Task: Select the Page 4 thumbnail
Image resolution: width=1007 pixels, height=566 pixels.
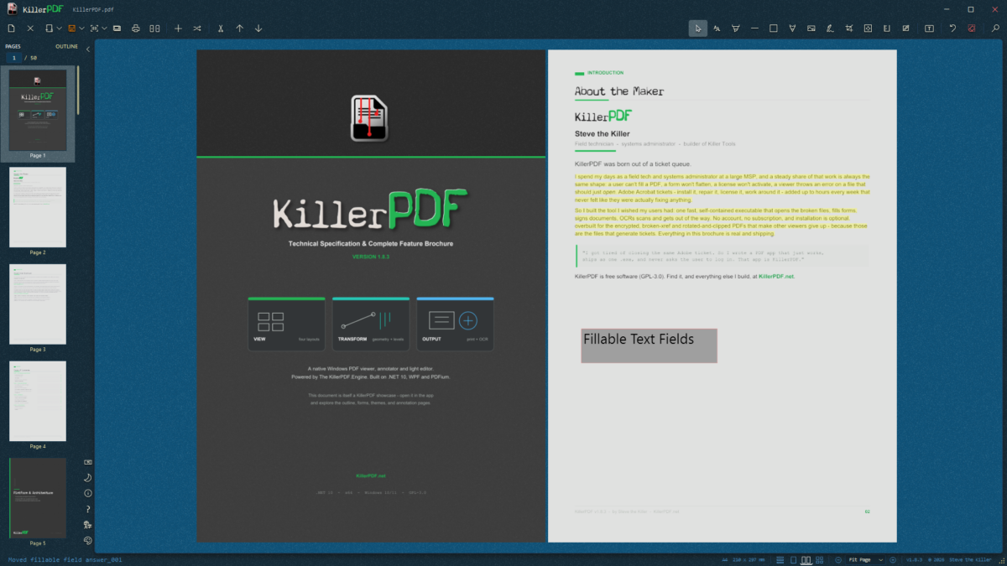Action: click(38, 401)
